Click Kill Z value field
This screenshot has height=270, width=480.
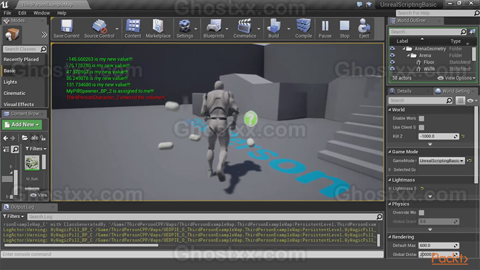click(x=439, y=136)
